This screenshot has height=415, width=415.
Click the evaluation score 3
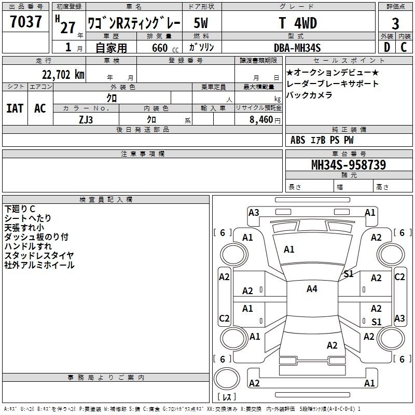[395, 24]
